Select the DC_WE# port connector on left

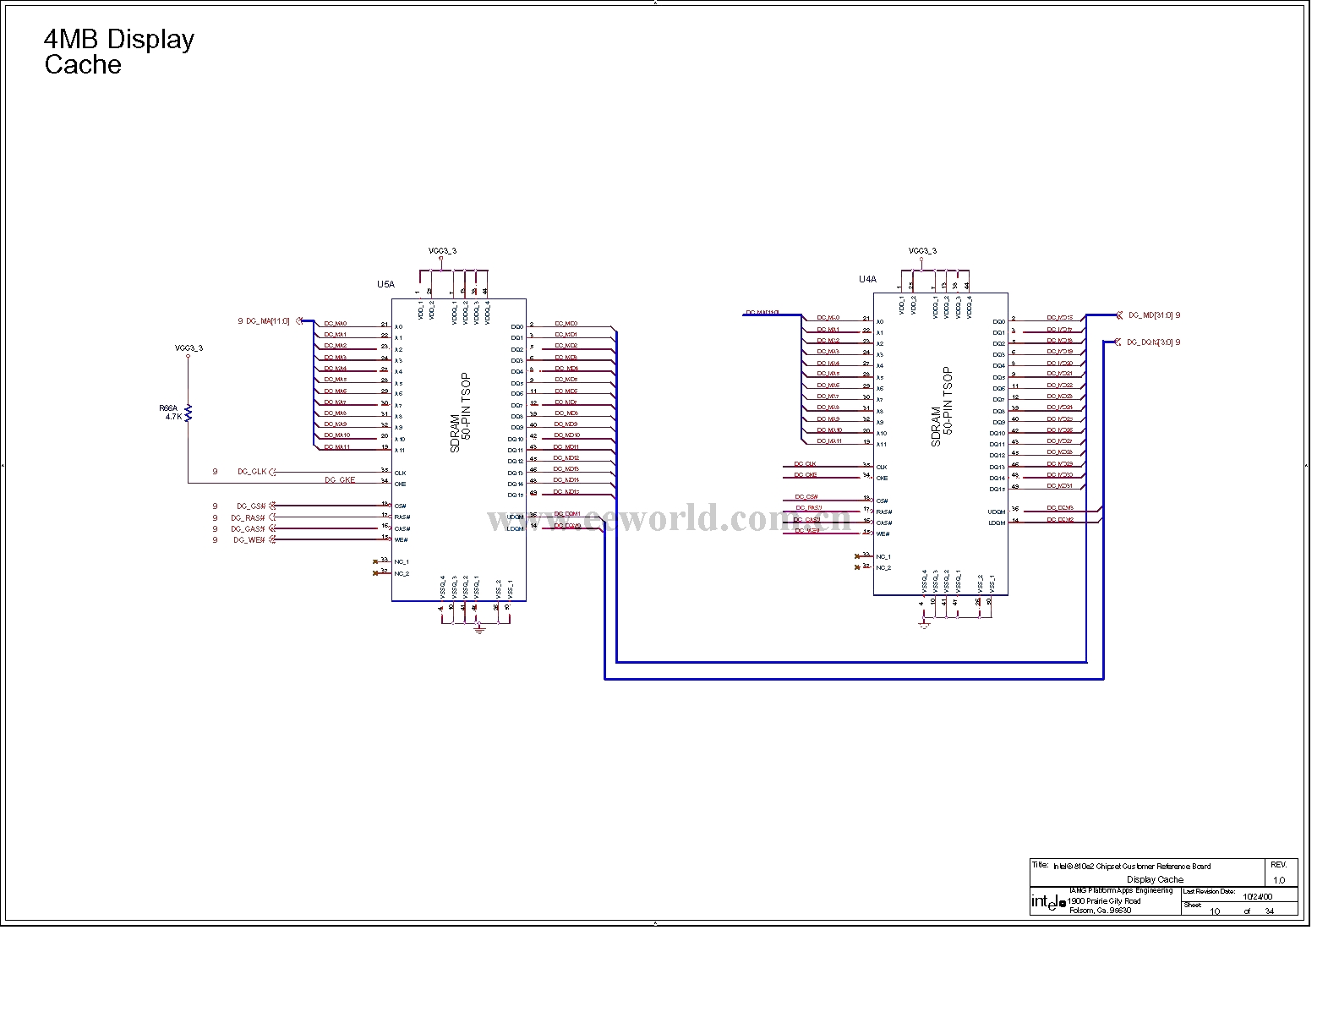271,539
